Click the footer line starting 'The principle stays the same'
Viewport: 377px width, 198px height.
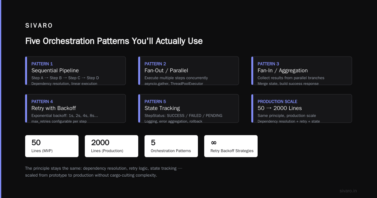(104, 168)
